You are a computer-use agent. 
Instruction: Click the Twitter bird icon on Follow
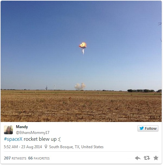(x=142, y=128)
